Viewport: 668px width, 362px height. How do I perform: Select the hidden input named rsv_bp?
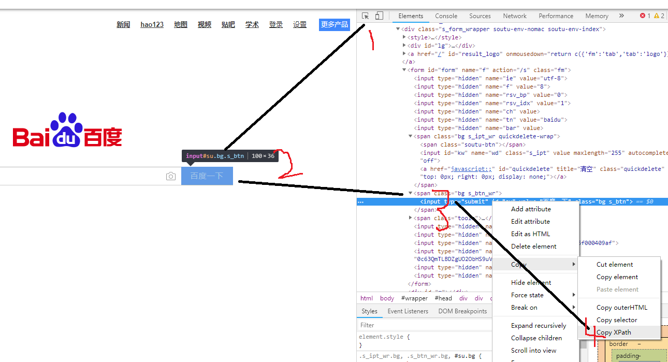(x=491, y=95)
